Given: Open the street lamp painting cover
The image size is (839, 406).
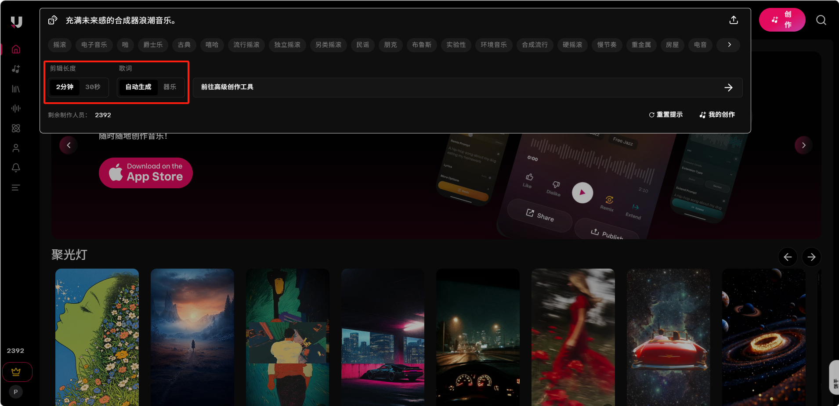Looking at the screenshot, I should tap(288, 337).
